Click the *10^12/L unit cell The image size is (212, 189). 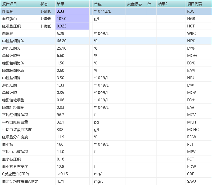(x=102, y=11)
